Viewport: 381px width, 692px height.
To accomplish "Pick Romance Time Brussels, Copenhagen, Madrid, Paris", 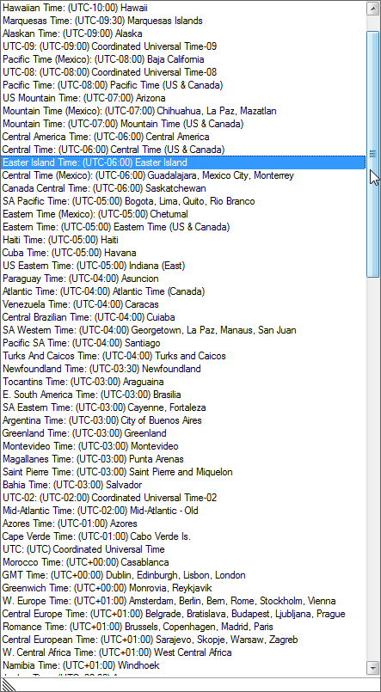I will tap(183, 627).
